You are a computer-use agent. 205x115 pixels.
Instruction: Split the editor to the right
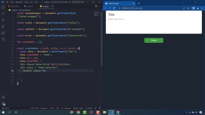[x=96, y=6]
